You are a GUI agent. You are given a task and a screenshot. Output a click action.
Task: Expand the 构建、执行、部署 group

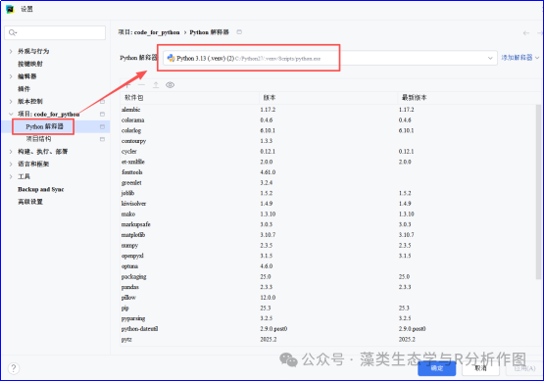click(11, 152)
